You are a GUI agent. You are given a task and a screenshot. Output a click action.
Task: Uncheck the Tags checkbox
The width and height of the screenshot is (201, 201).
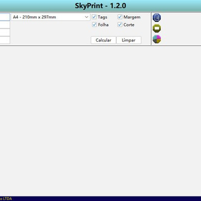pyautogui.click(x=94, y=17)
